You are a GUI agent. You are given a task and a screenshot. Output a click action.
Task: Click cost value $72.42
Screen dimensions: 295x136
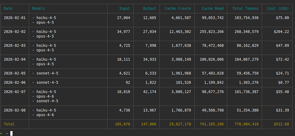click(x=282, y=60)
